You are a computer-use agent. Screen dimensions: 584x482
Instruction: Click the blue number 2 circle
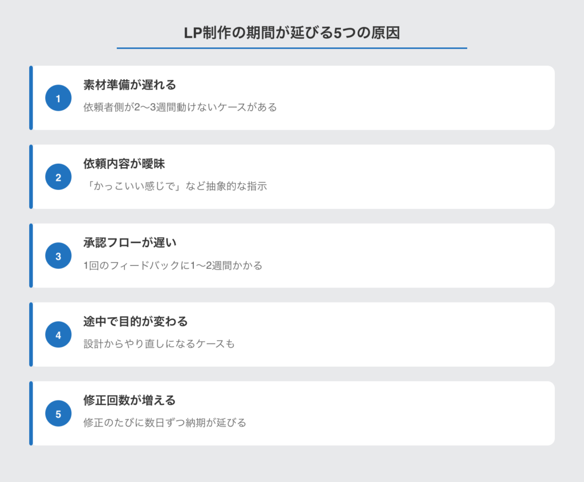click(x=58, y=177)
